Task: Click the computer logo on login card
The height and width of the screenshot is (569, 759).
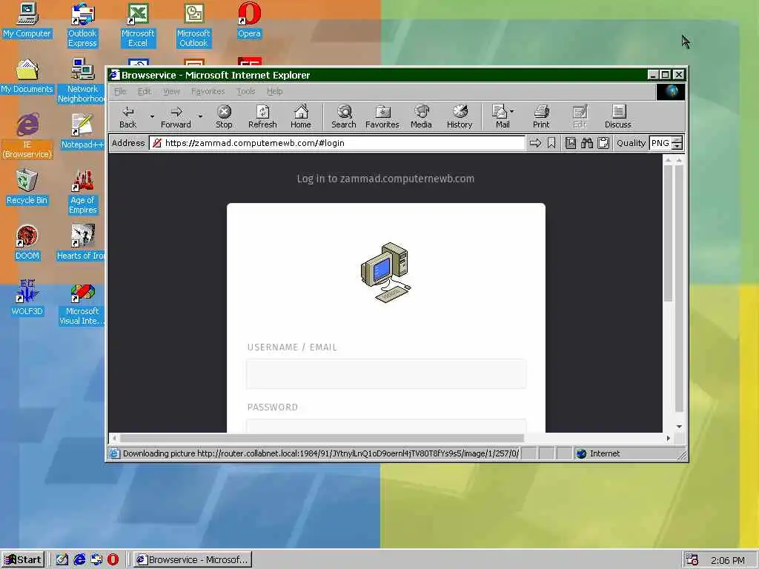Action: (385, 273)
